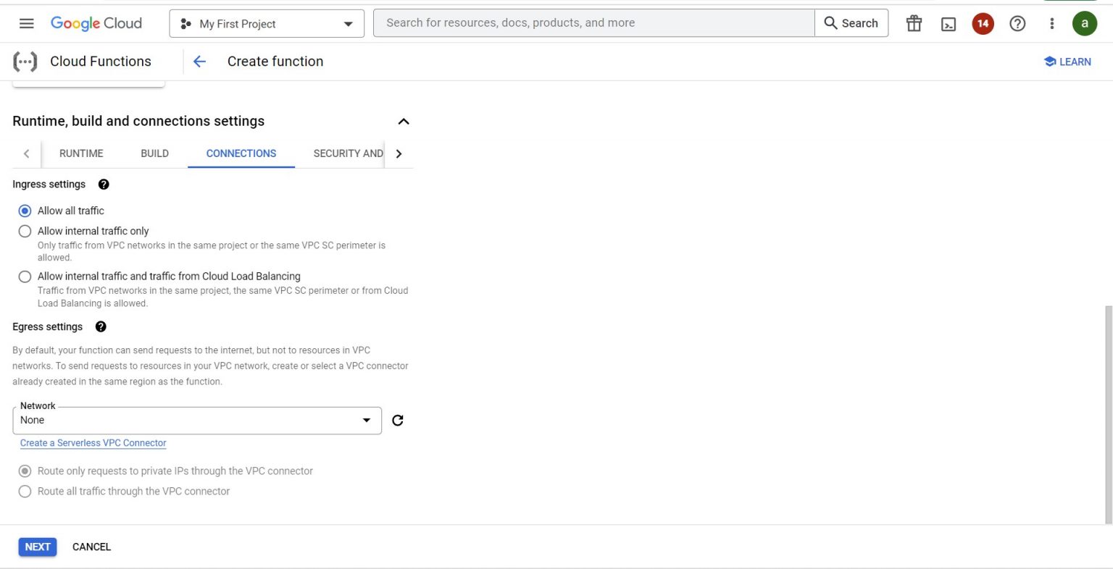The height and width of the screenshot is (569, 1113).
Task: Activate Cloud Shell terminal icon
Action: click(x=949, y=24)
